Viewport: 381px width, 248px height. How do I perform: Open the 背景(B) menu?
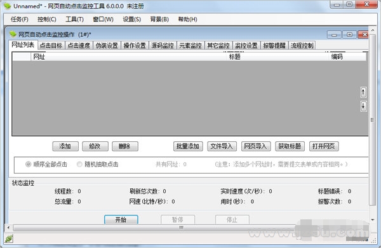click(x=159, y=19)
